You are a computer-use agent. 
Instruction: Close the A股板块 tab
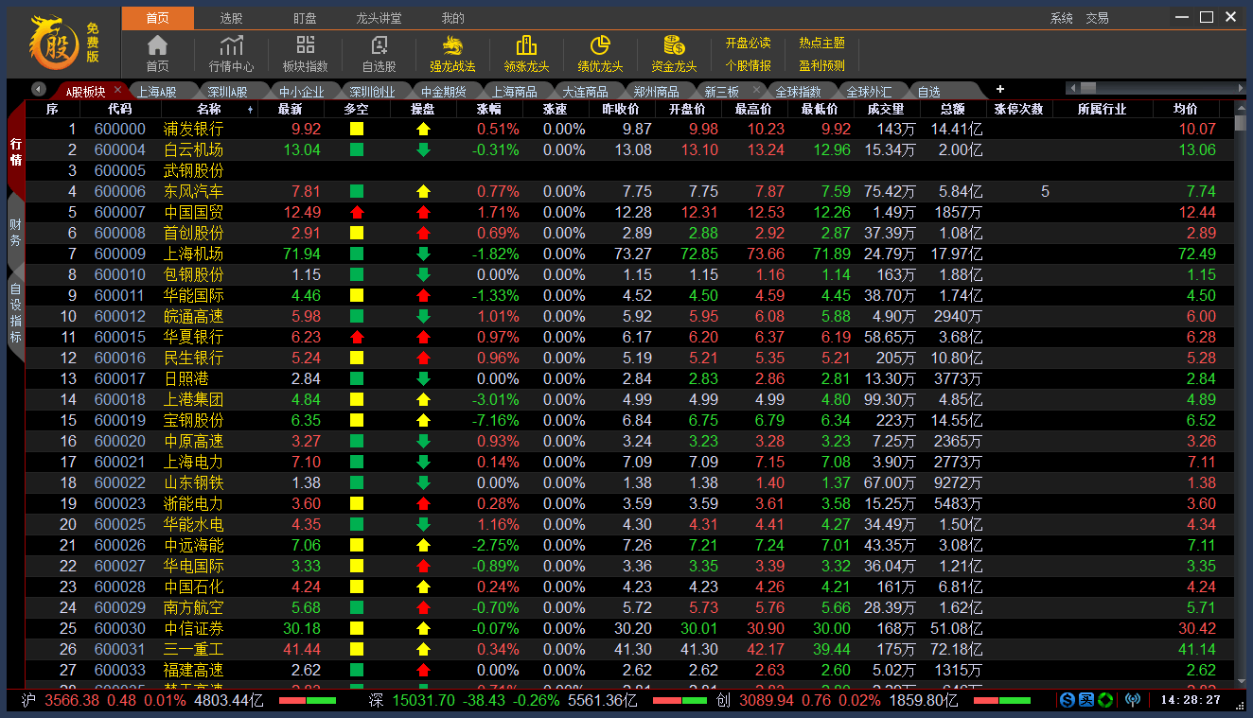pos(117,90)
